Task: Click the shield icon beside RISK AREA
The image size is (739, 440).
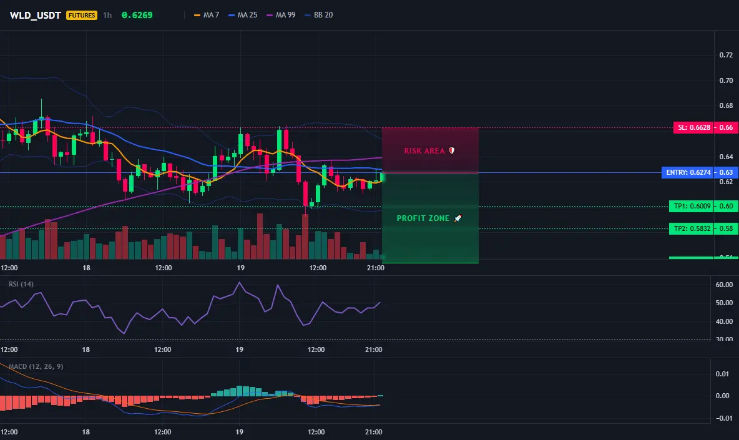Action: (x=451, y=151)
